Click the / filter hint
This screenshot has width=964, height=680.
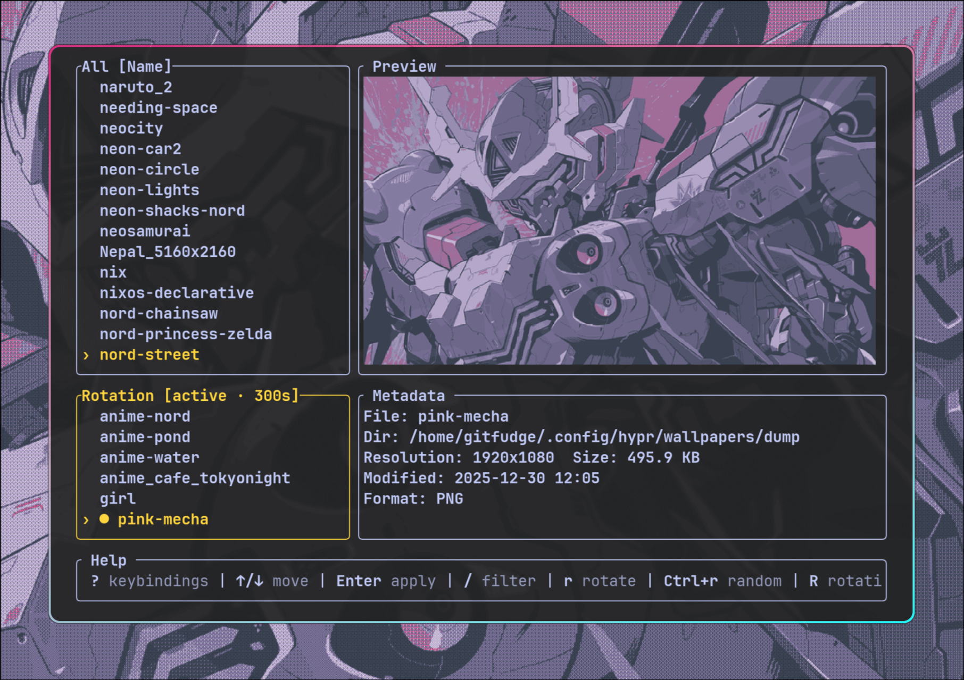500,581
